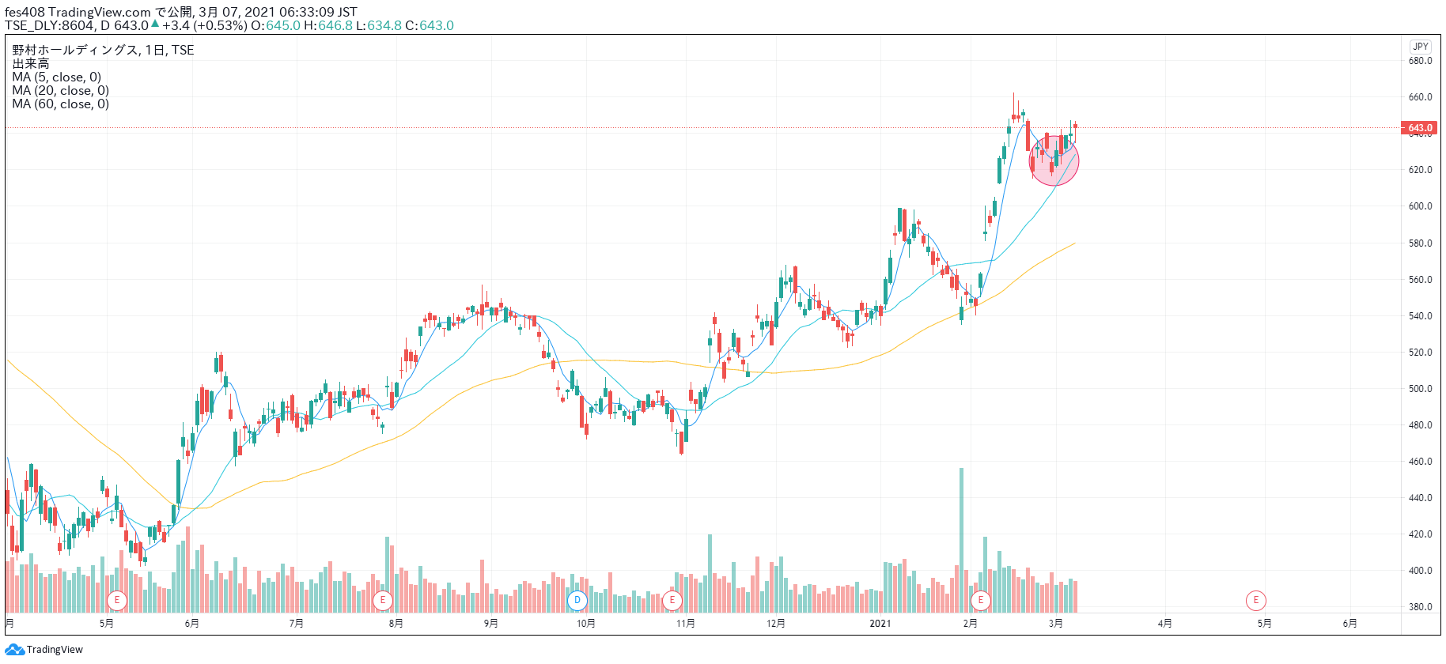Open the JPY currency selector
Screen dimensions: 1446x664
tap(1421, 47)
